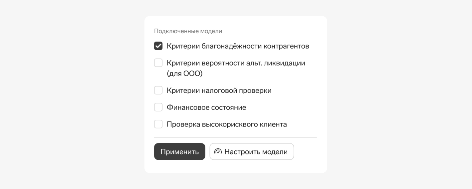Tick the Критерии налоговой проверки checkbox
472x189 pixels.
coord(158,90)
